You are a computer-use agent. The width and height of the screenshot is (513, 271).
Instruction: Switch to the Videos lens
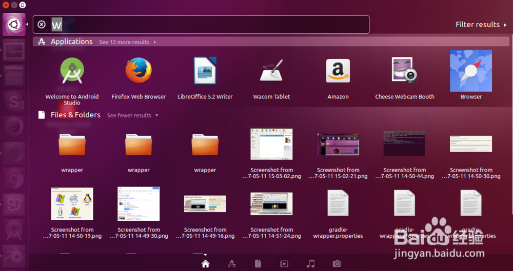284,263
